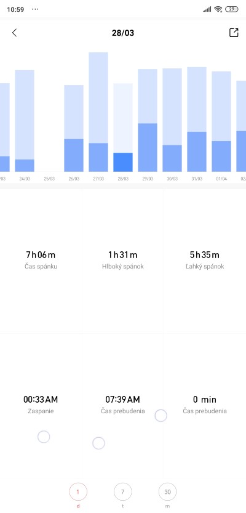Tap the 25/03 date label
Screen dimensions: 246x513
coord(49,179)
